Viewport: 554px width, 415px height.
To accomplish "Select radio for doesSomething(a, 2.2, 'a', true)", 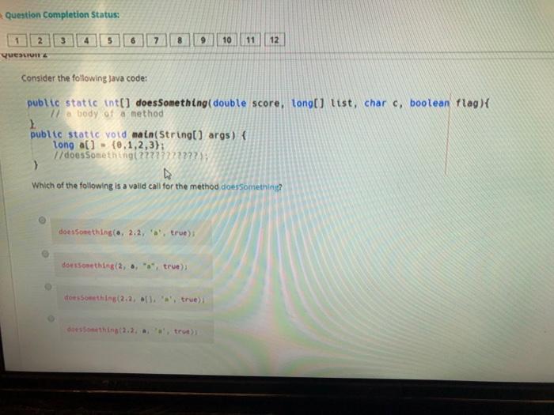I will [43, 221].
